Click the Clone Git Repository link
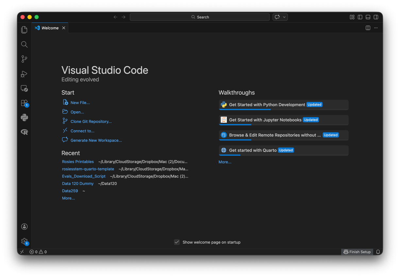This screenshot has width=400, height=278. 91,121
